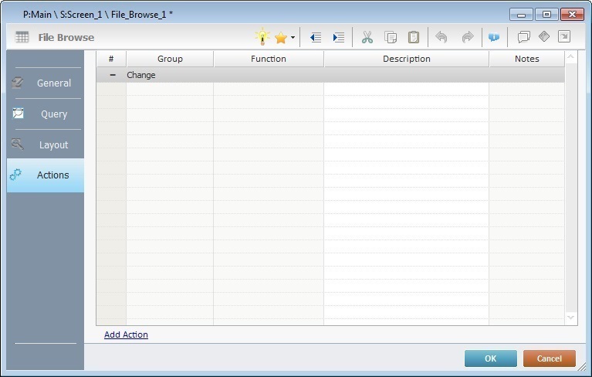The width and height of the screenshot is (592, 377).
Task: Click the undo arrow icon
Action: tap(441, 37)
